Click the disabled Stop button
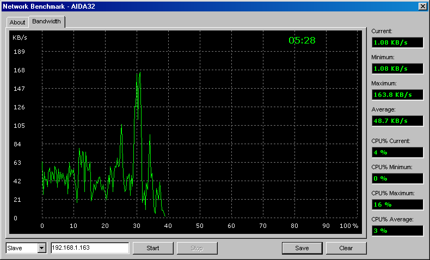 (197, 248)
